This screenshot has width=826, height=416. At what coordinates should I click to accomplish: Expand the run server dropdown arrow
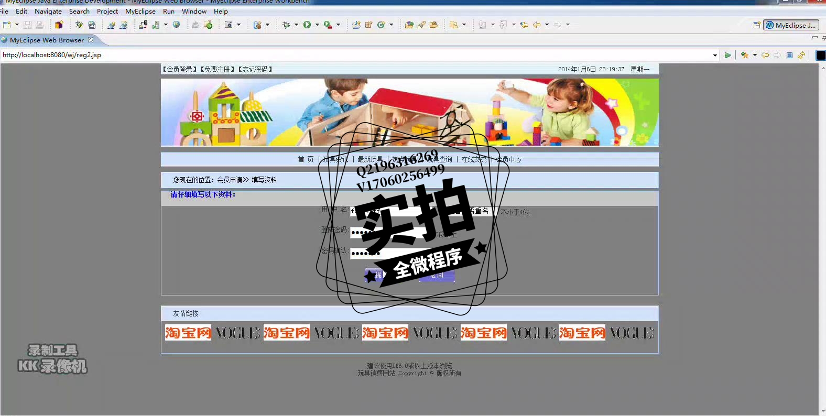pyautogui.click(x=166, y=25)
